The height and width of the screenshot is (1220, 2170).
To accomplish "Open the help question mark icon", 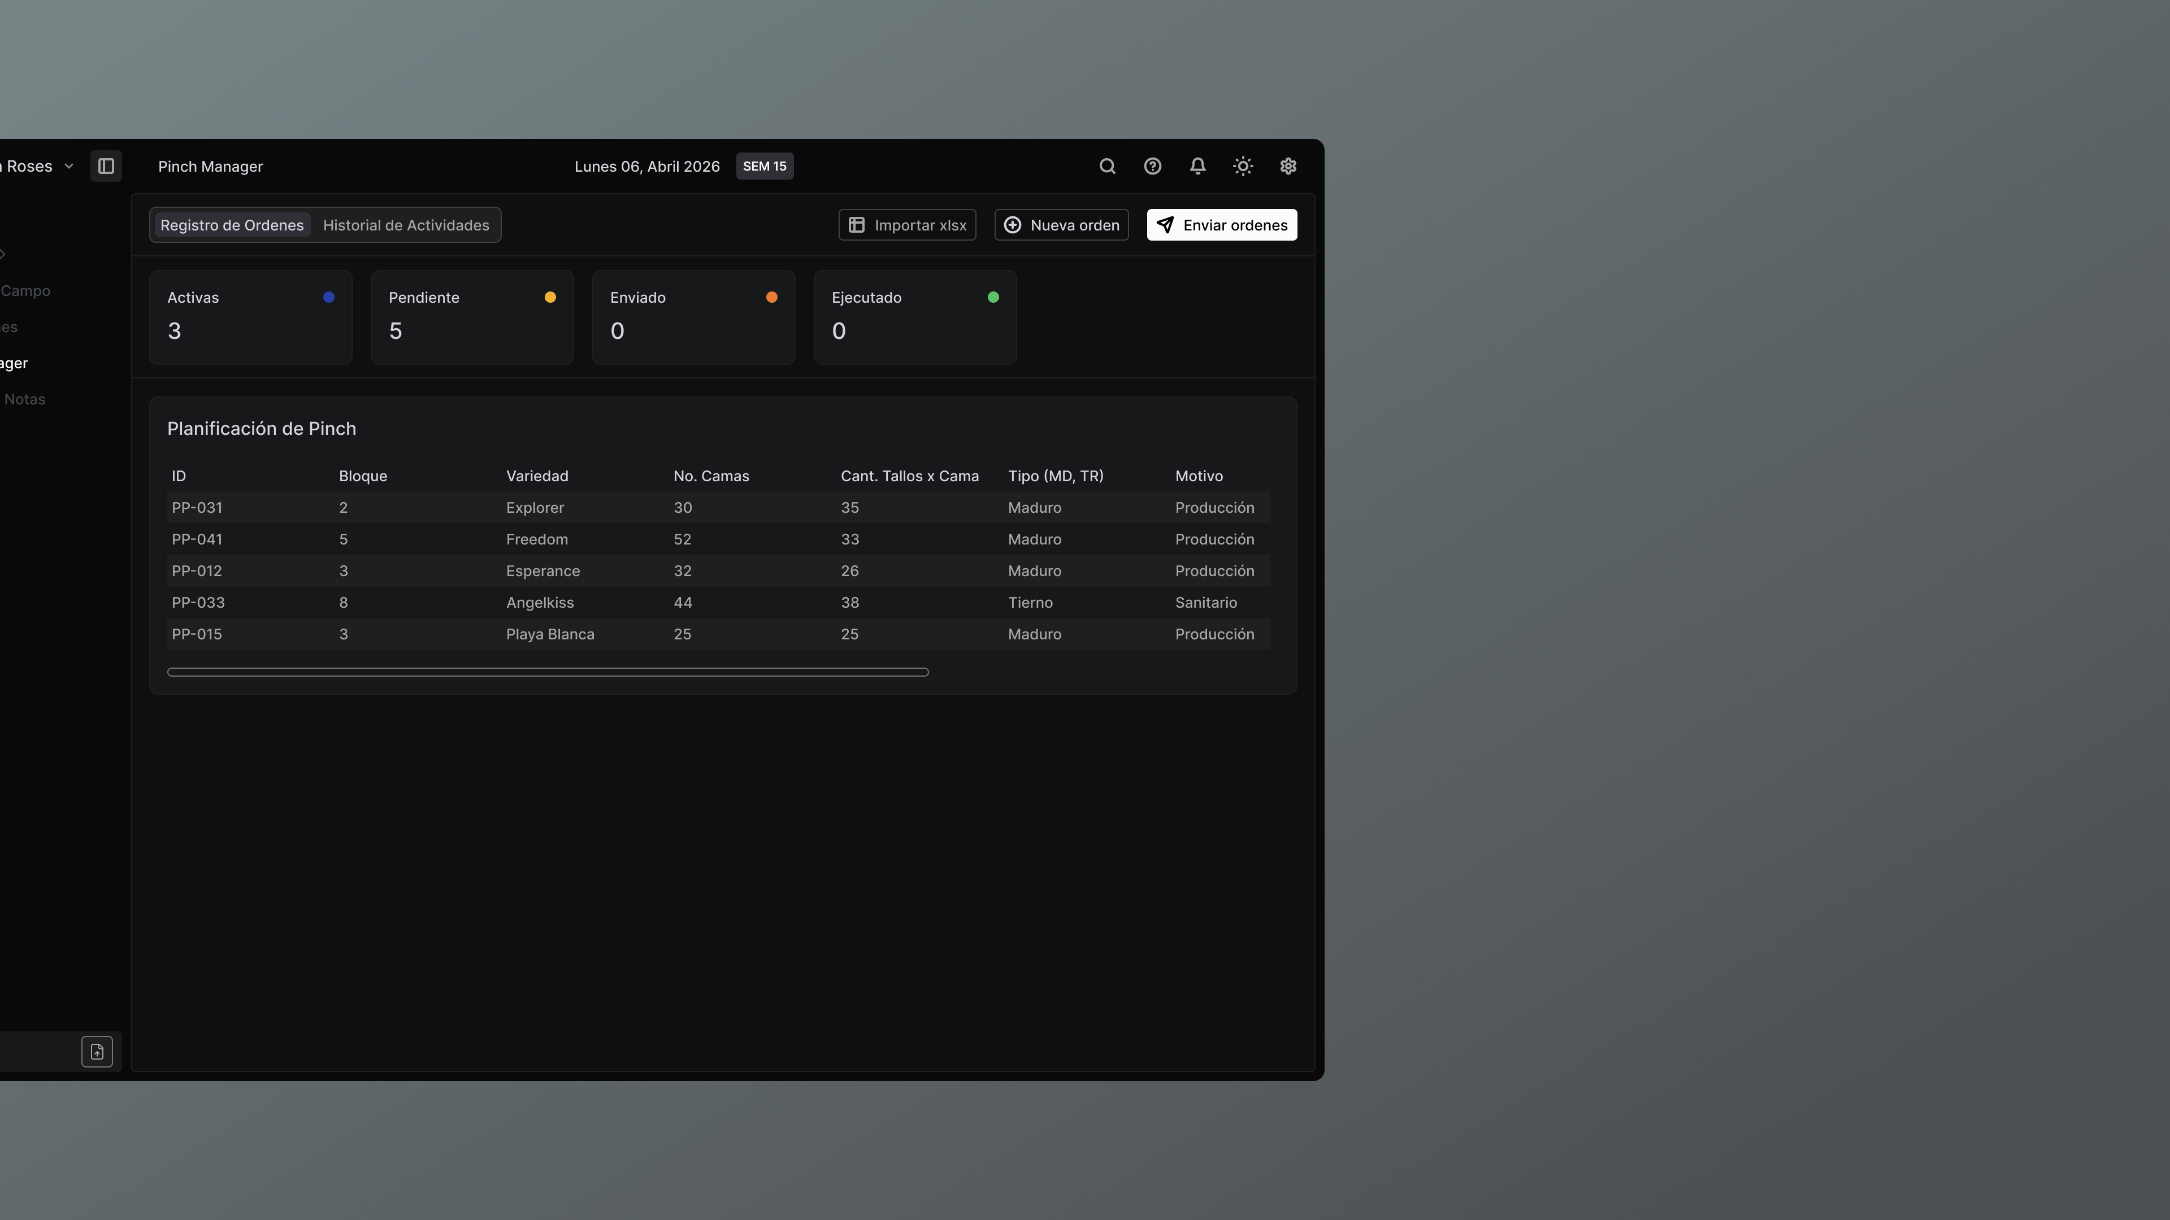I will pyautogui.click(x=1152, y=166).
